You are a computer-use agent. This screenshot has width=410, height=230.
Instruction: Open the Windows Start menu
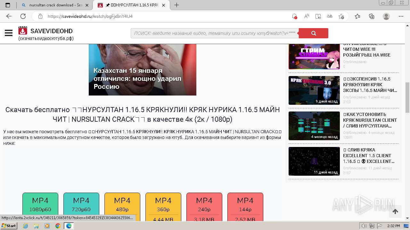pyautogui.click(x=9, y=226)
